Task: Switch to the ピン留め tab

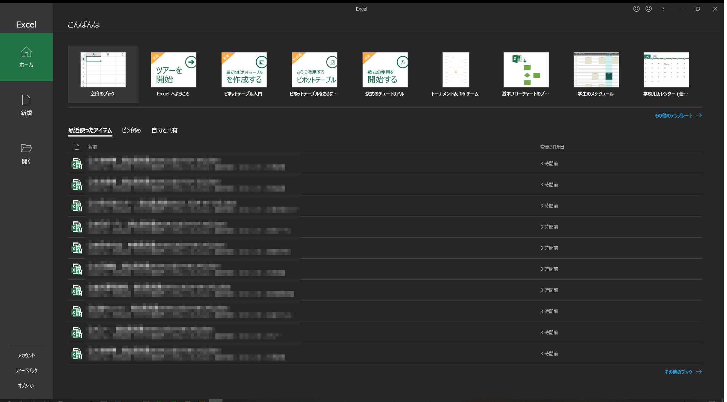Action: pos(131,130)
